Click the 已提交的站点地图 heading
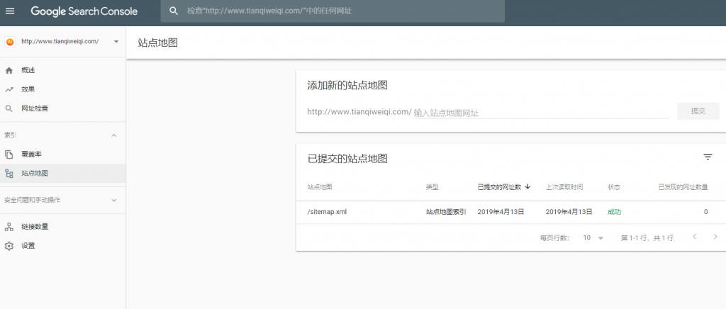 coord(347,159)
